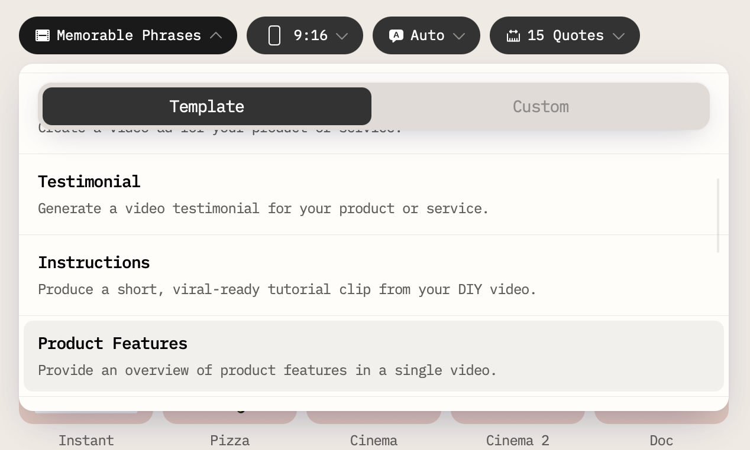The image size is (750, 450).
Task: Expand the 15 Quotes dropdown chevron
Action: [x=619, y=36]
